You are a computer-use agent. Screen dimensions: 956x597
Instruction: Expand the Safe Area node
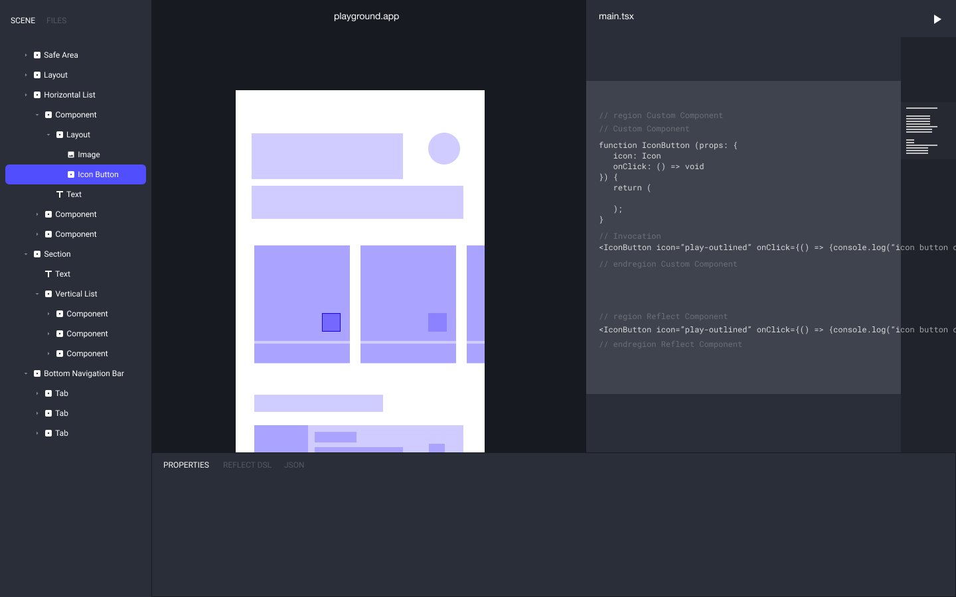pyautogui.click(x=26, y=55)
